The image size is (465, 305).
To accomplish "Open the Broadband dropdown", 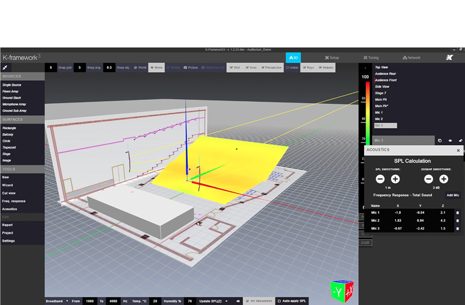I will point(57,301).
